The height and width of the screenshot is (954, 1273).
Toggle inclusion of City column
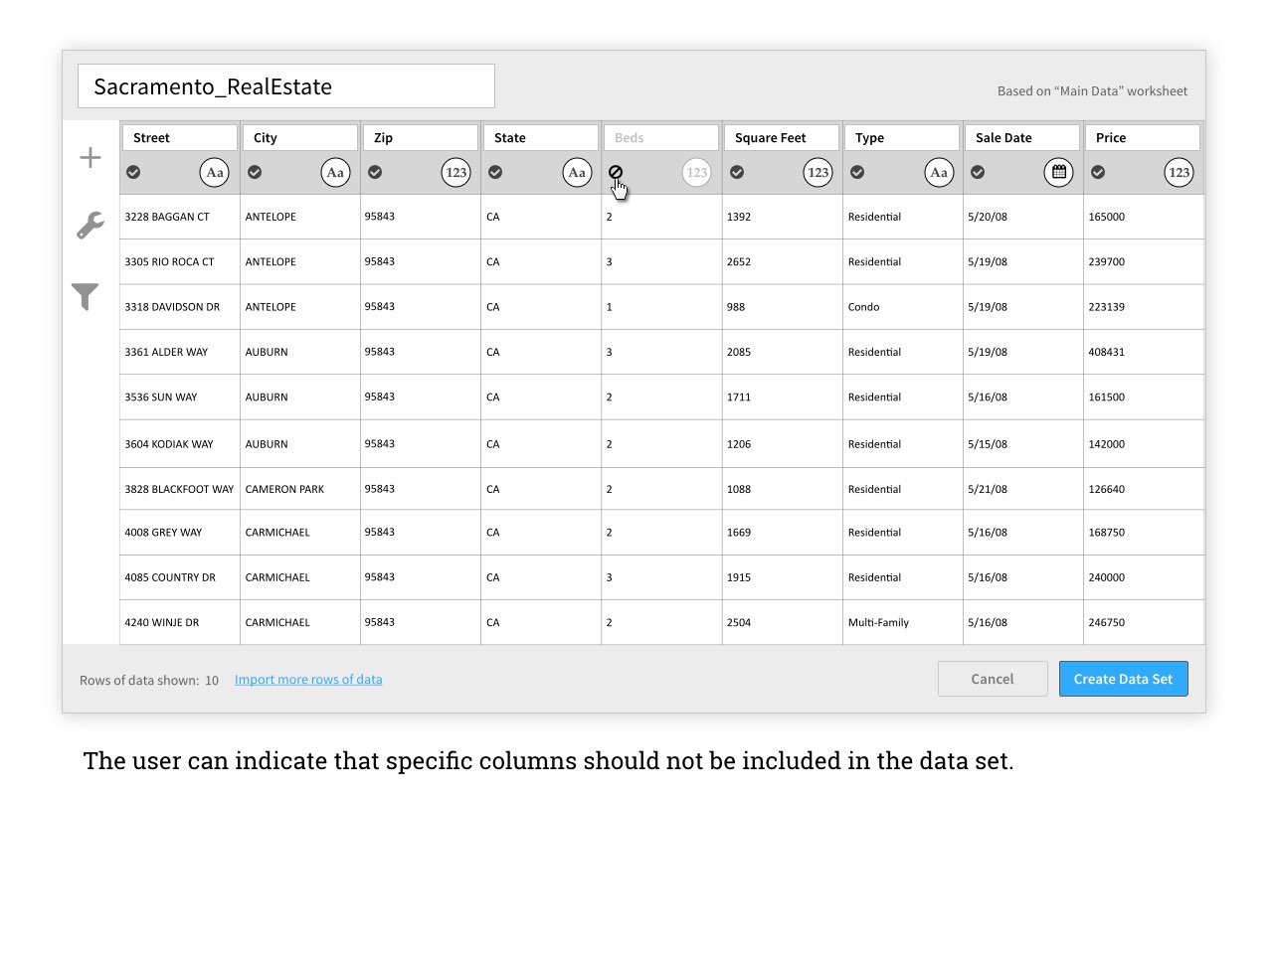click(255, 172)
